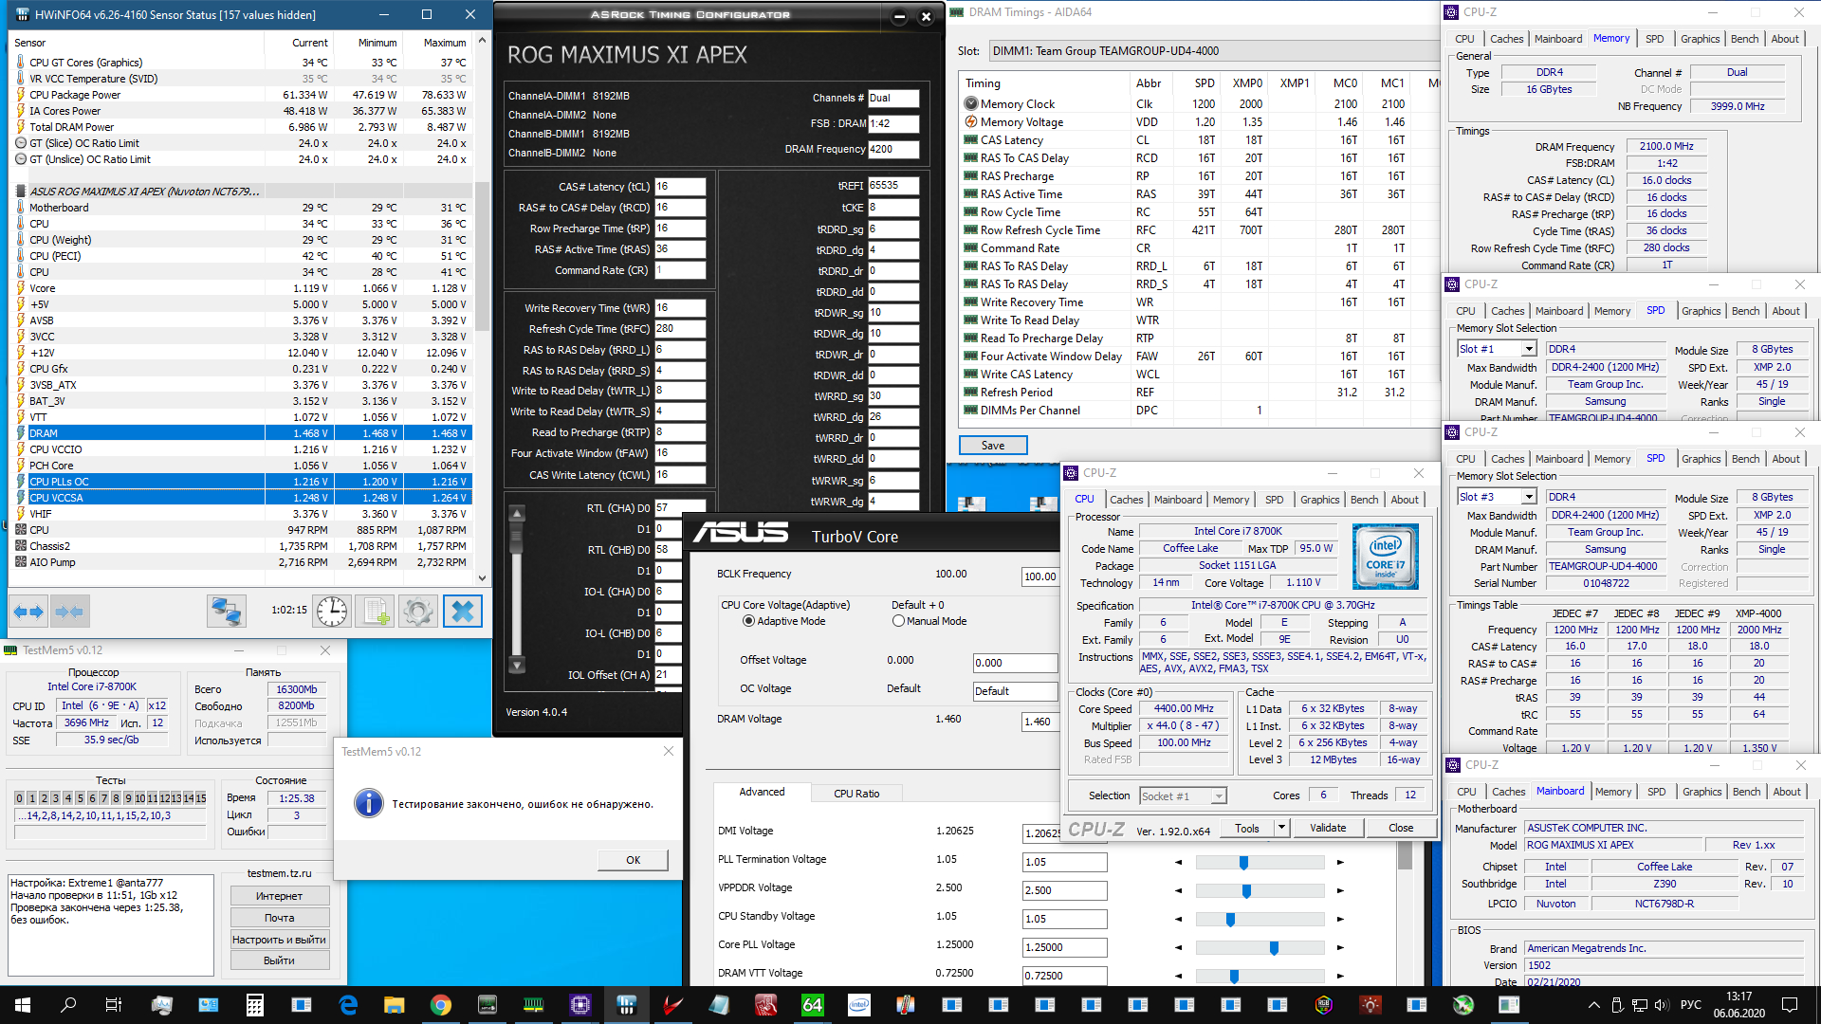Open HWiNFO sensor settings gear icon
This screenshot has width=1821, height=1024.
417,612
